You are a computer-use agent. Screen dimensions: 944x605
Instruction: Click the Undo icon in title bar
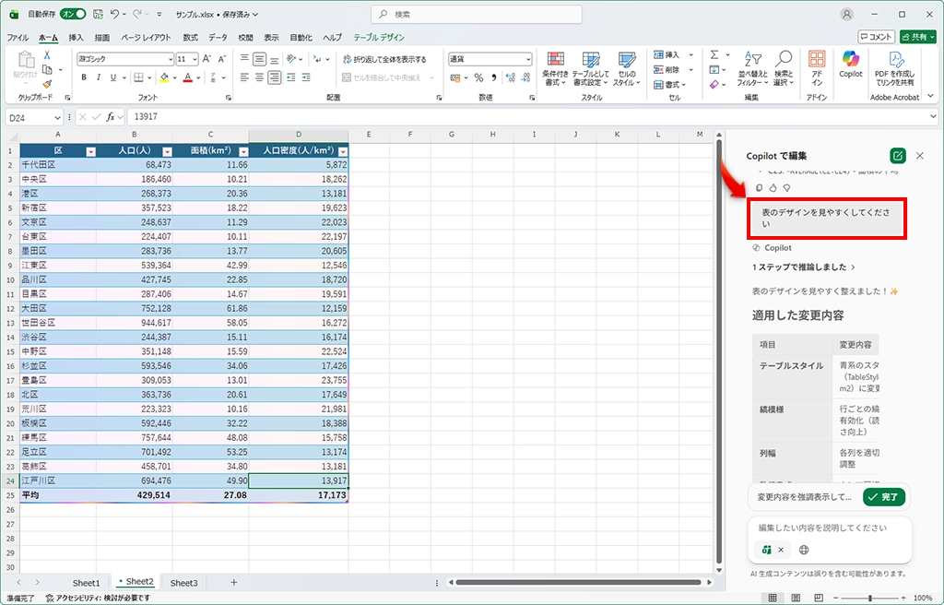114,15
